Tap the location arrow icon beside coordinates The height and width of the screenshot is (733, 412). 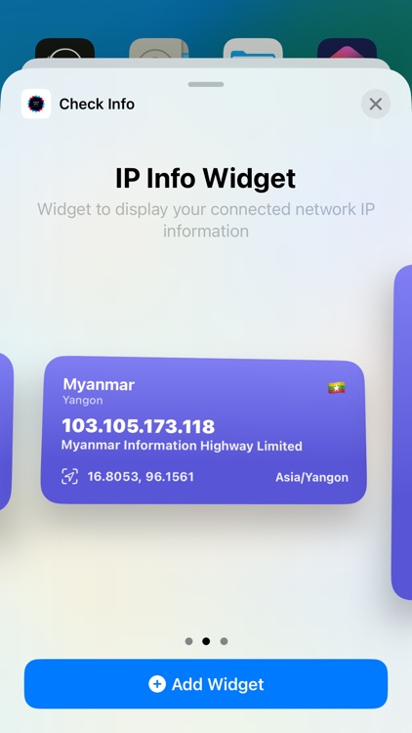click(69, 477)
